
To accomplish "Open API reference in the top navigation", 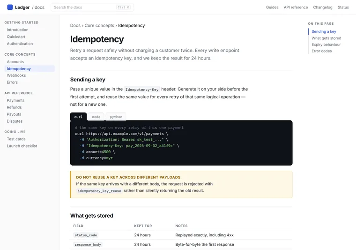I will point(296,7).
